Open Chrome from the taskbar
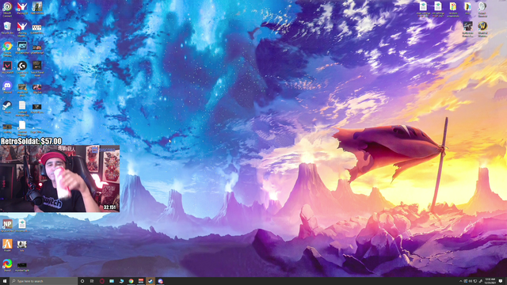Viewport: 507px width, 285px height. click(131, 281)
